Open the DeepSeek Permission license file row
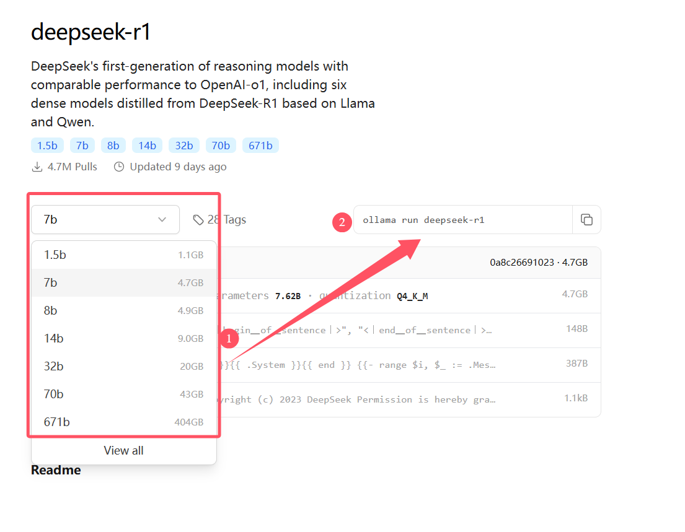This screenshot has width=685, height=532. (410, 399)
